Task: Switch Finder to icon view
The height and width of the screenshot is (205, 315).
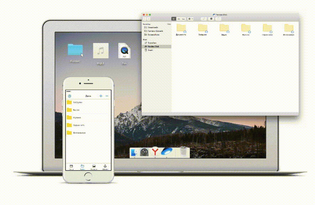Action: click(174, 19)
